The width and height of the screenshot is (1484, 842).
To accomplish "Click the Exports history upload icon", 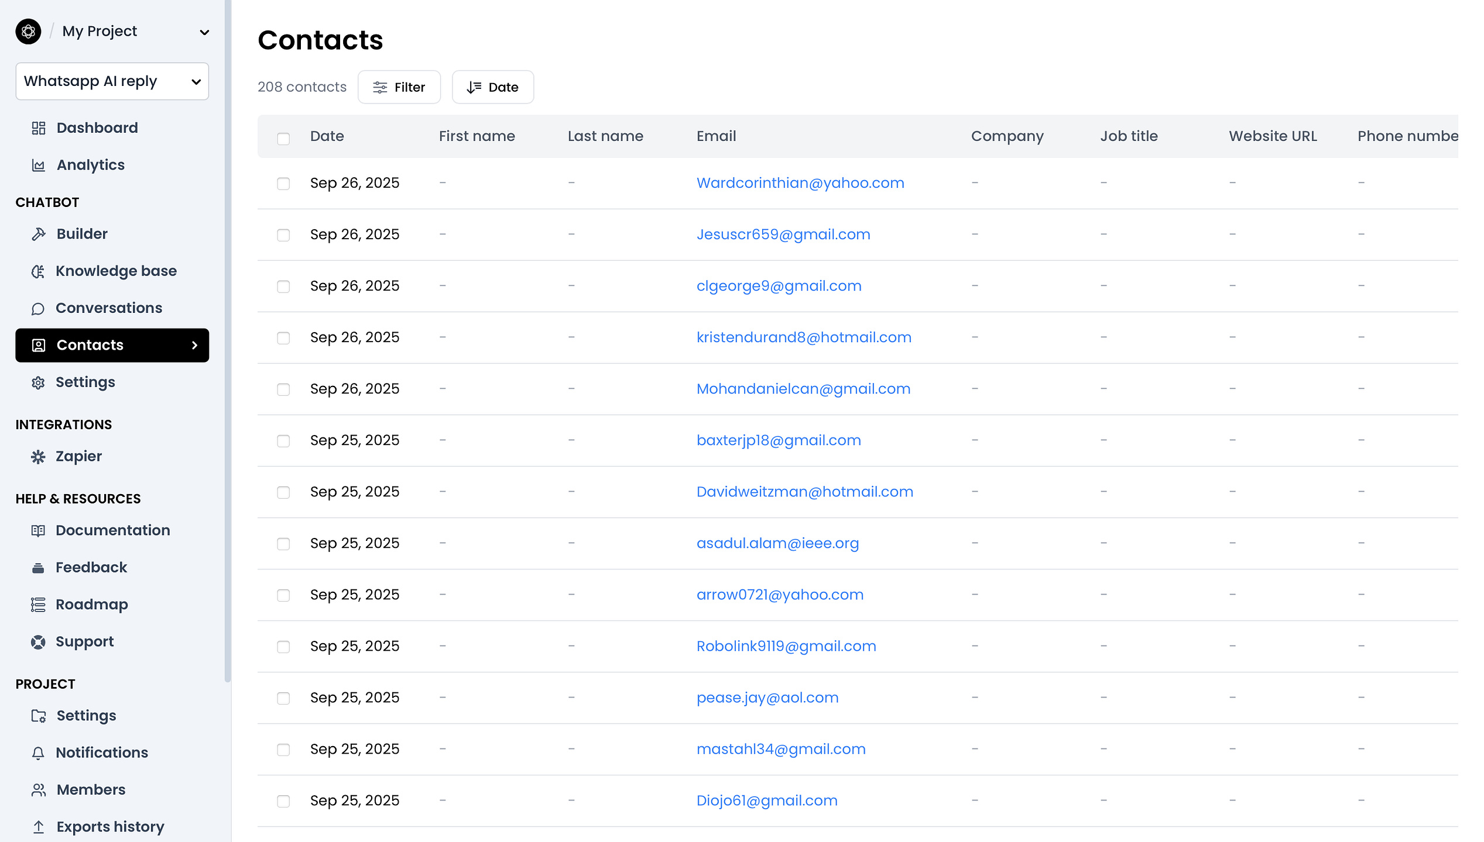I will pos(39,827).
